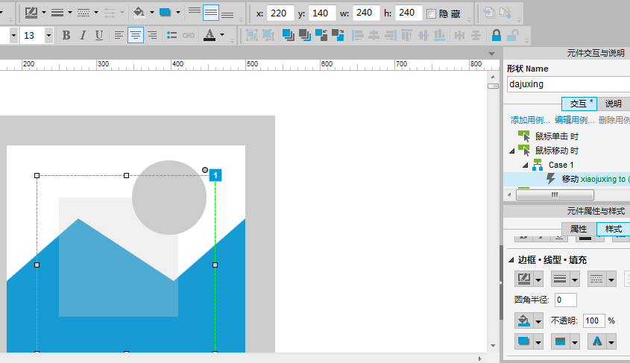Screen dimensions: 630x363
Task: Click the lock widget padlock icon
Action: [496, 35]
